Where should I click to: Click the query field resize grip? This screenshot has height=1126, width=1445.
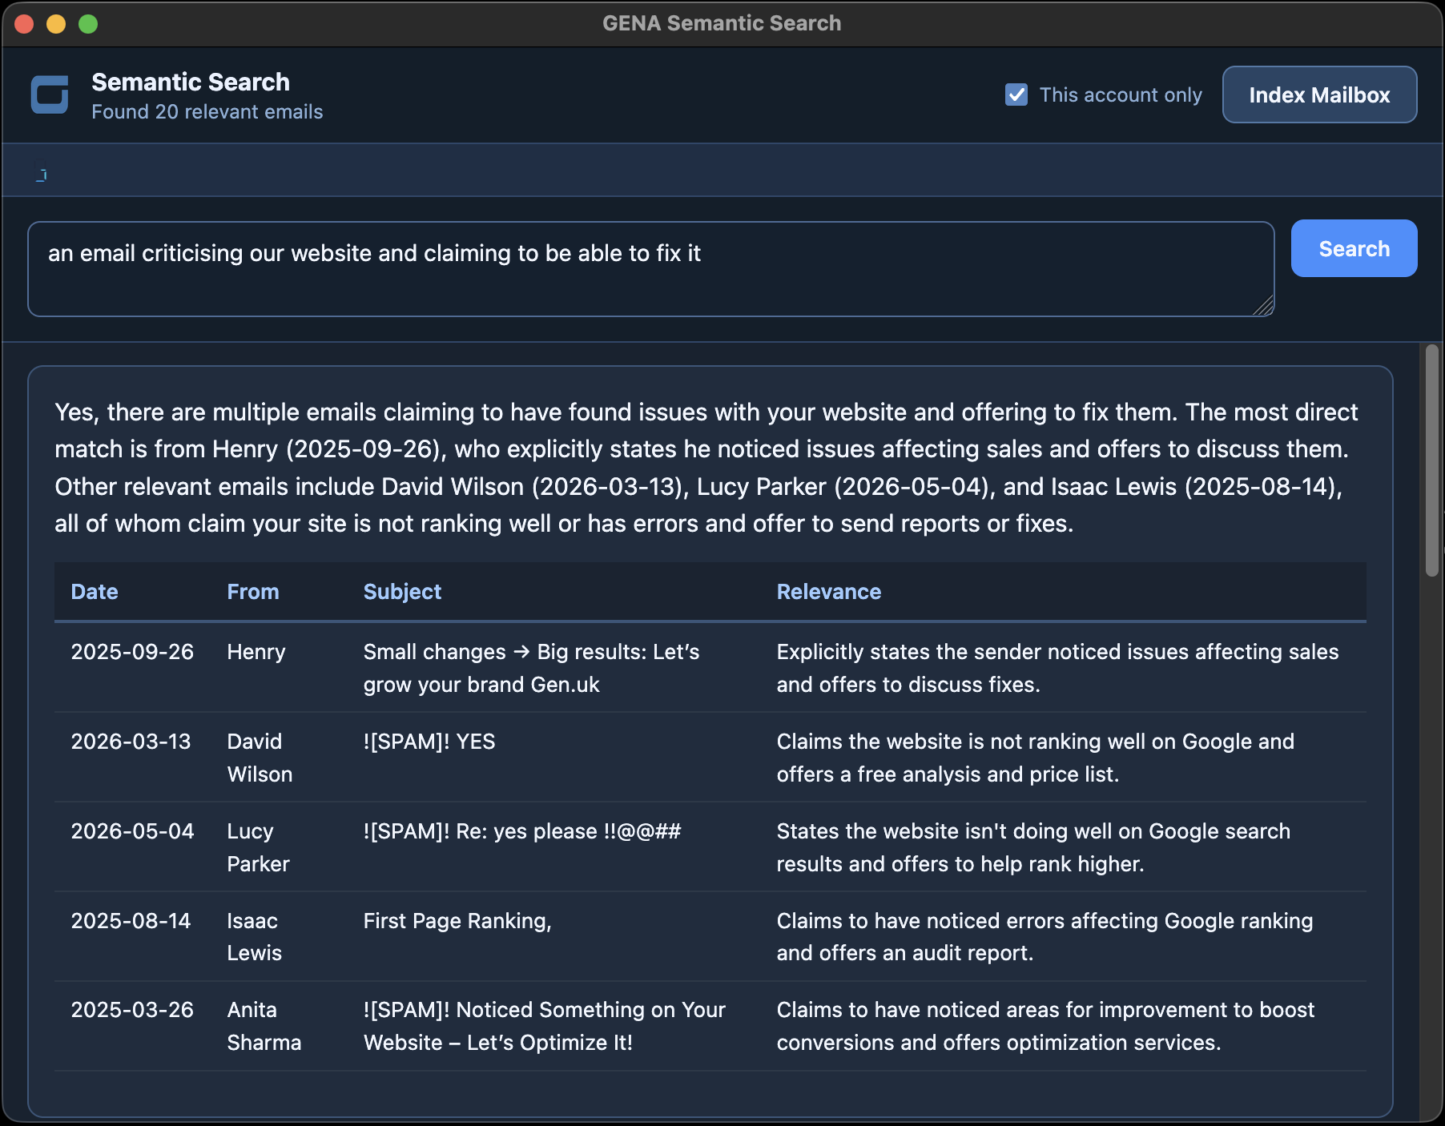1263,305
